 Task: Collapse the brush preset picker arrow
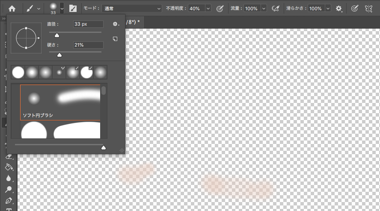coord(62,9)
